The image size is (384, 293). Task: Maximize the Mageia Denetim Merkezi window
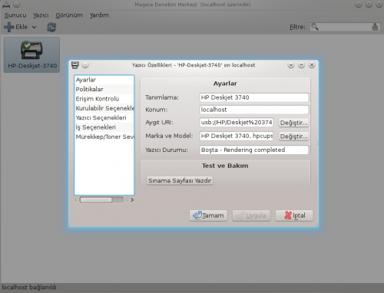click(369, 5)
